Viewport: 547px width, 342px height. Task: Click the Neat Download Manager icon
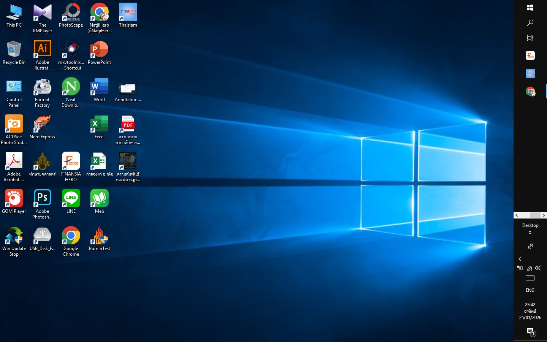[71, 93]
